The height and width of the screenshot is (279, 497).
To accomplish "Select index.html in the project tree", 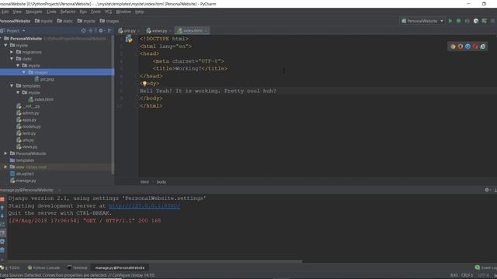I will tap(41, 99).
